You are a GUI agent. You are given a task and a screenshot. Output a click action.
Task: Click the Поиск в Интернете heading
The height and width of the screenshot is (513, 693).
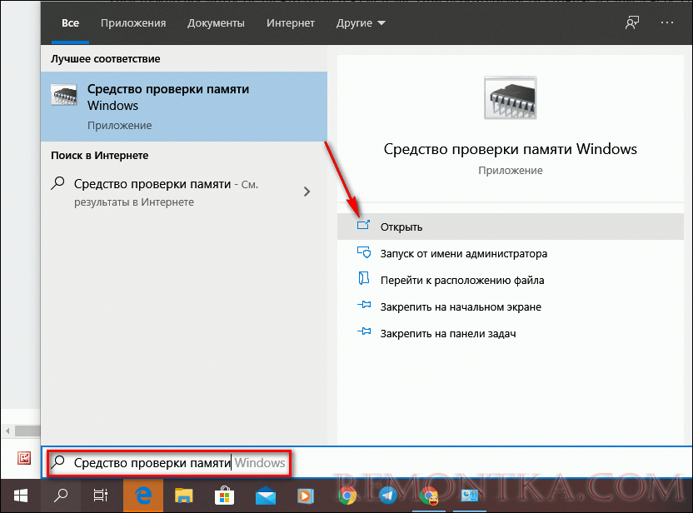(99, 156)
